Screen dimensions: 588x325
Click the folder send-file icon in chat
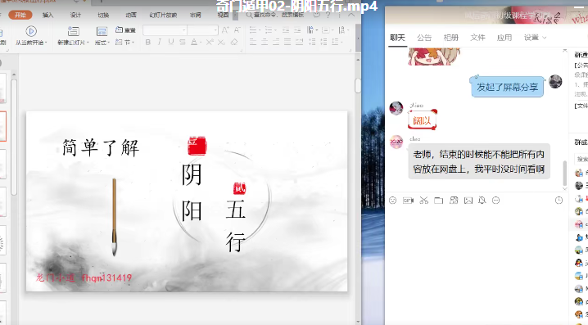(438, 201)
